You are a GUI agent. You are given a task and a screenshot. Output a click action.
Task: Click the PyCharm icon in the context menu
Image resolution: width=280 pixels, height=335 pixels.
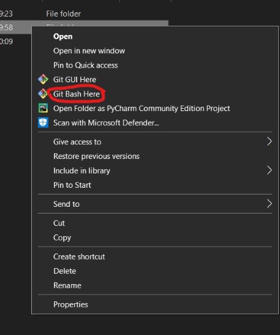coord(43,108)
